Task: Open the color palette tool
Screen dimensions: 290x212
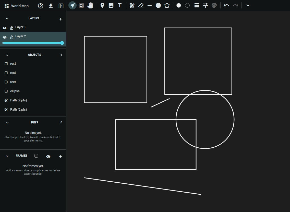Action: click(x=214, y=5)
